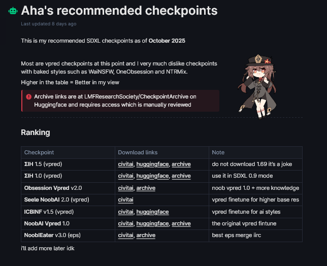Open the archive link for ΣIH 1.5
327x266 pixels.
(x=181, y=164)
